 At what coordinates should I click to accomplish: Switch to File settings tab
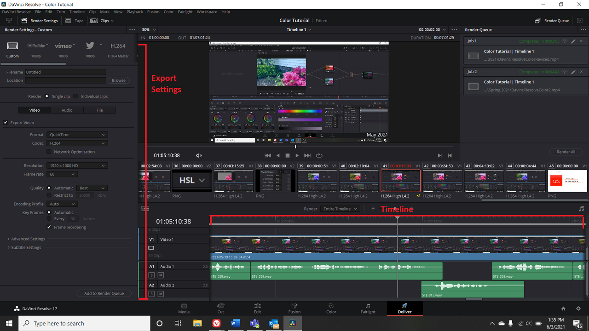click(99, 110)
